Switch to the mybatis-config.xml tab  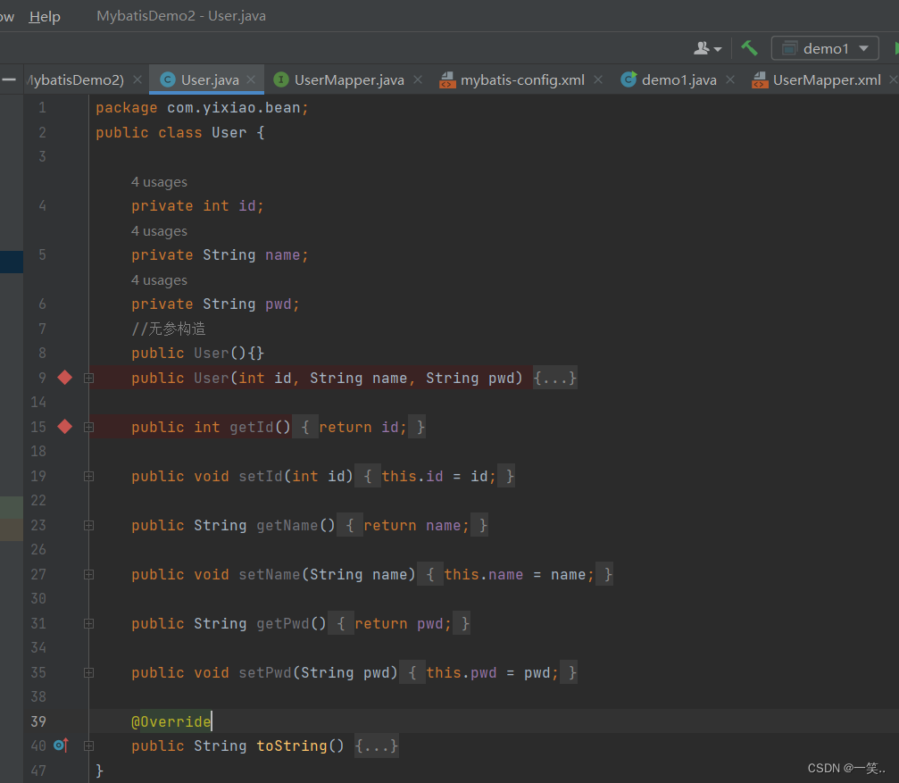[x=522, y=79]
